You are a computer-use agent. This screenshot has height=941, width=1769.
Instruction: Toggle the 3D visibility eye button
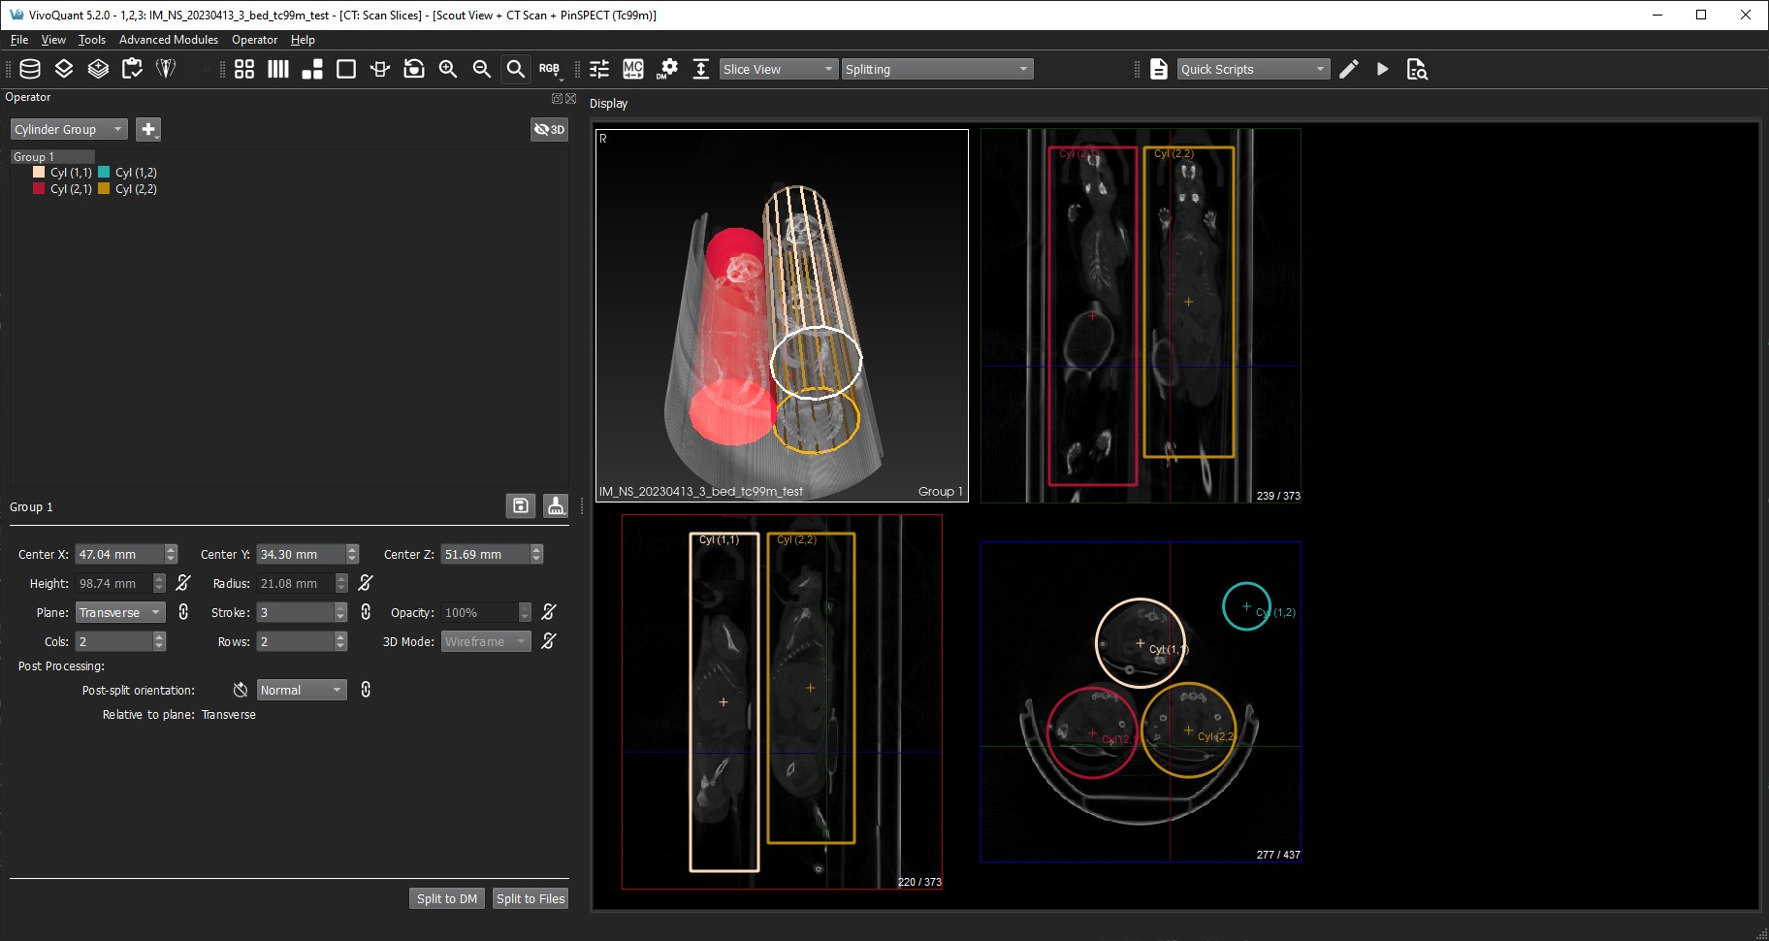[x=549, y=129]
